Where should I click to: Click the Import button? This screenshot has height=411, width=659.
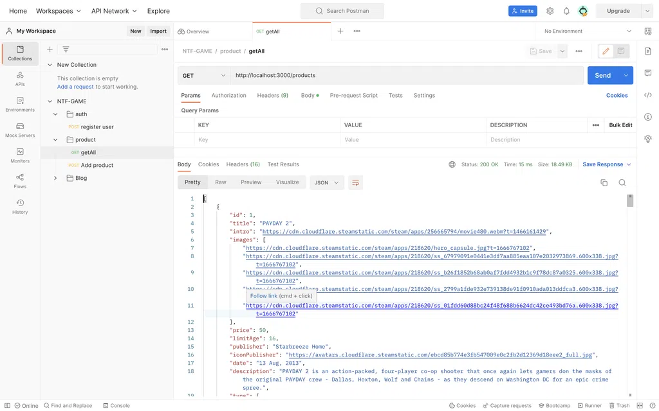coord(158,31)
